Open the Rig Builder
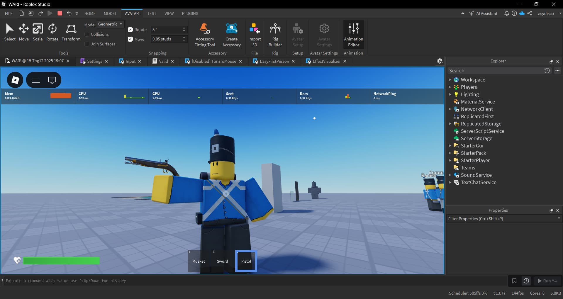 pos(275,35)
